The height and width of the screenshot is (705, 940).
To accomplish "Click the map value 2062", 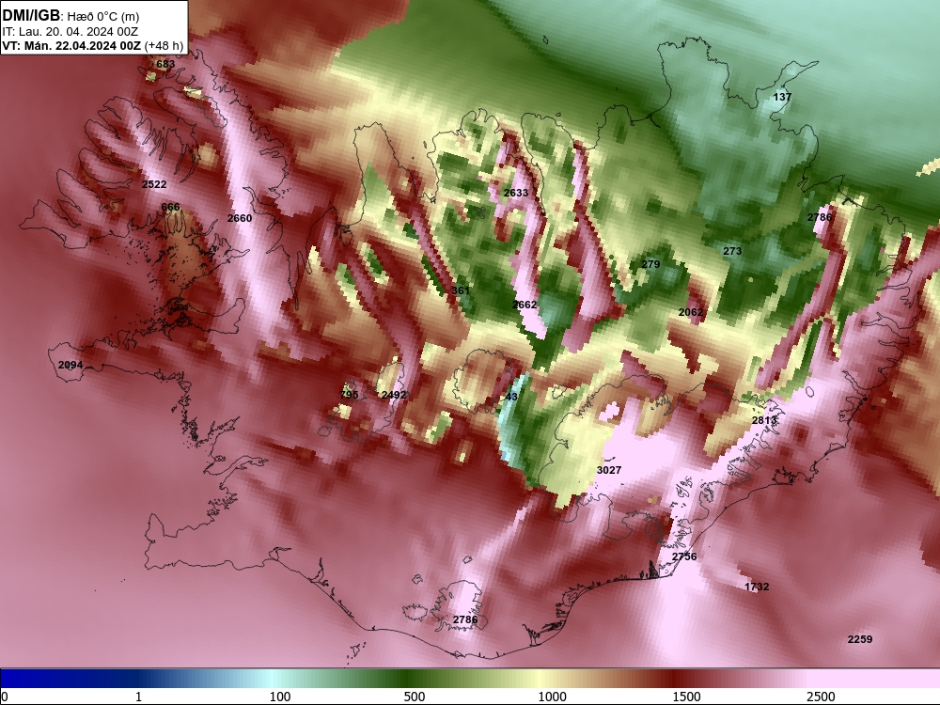I will click(691, 312).
